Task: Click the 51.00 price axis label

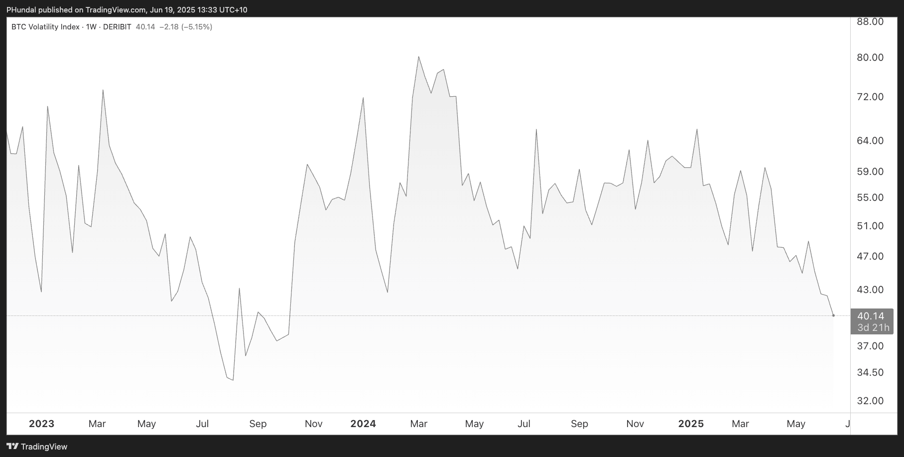Action: (x=870, y=226)
